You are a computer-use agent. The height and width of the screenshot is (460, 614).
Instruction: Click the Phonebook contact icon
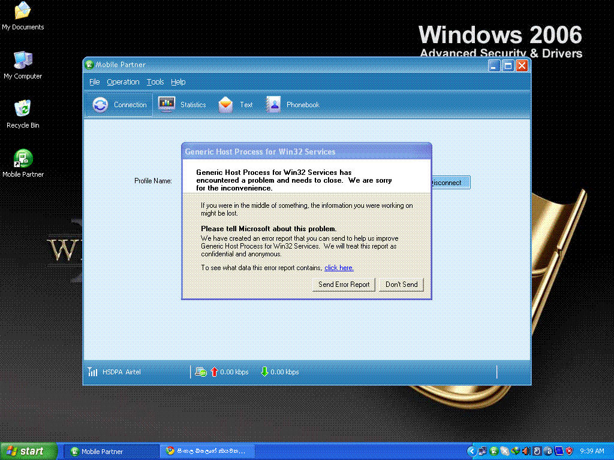[273, 104]
